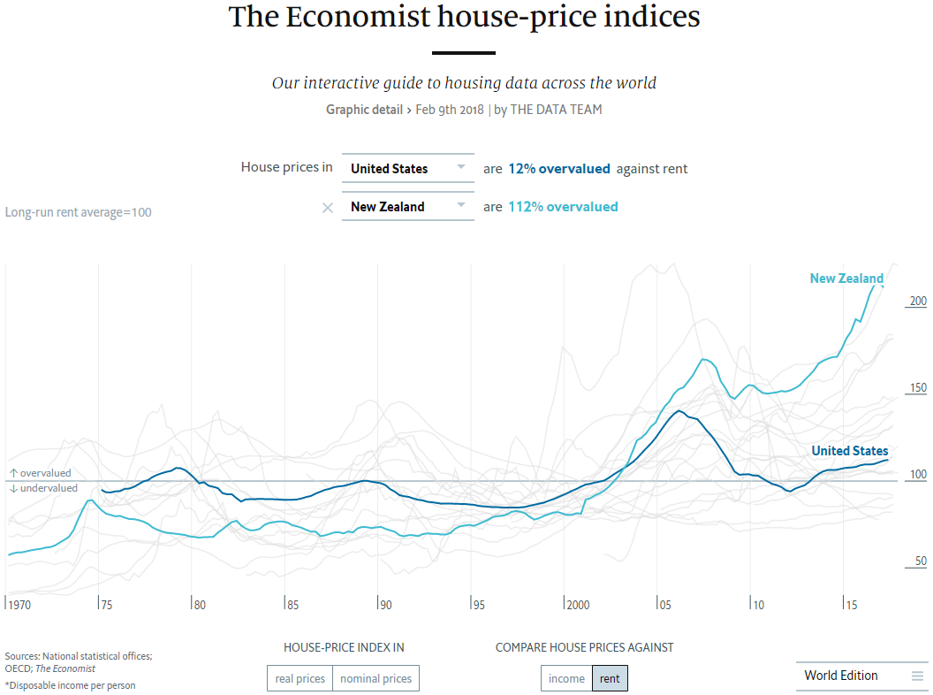Screen dimensions: 933x695
Task: Click the New Zealand line label
Action: coord(846,279)
